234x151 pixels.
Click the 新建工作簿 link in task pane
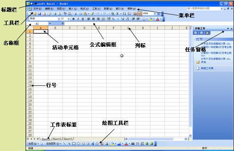(207, 68)
